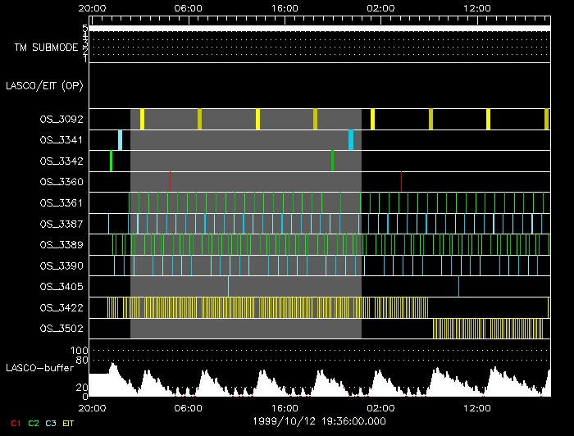Select the C3 legend label
574x436 pixels.
(x=51, y=423)
